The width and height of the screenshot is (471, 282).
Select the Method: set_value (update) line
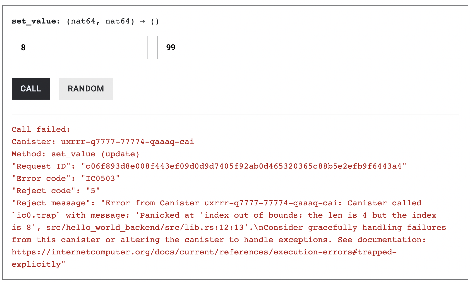pos(75,154)
